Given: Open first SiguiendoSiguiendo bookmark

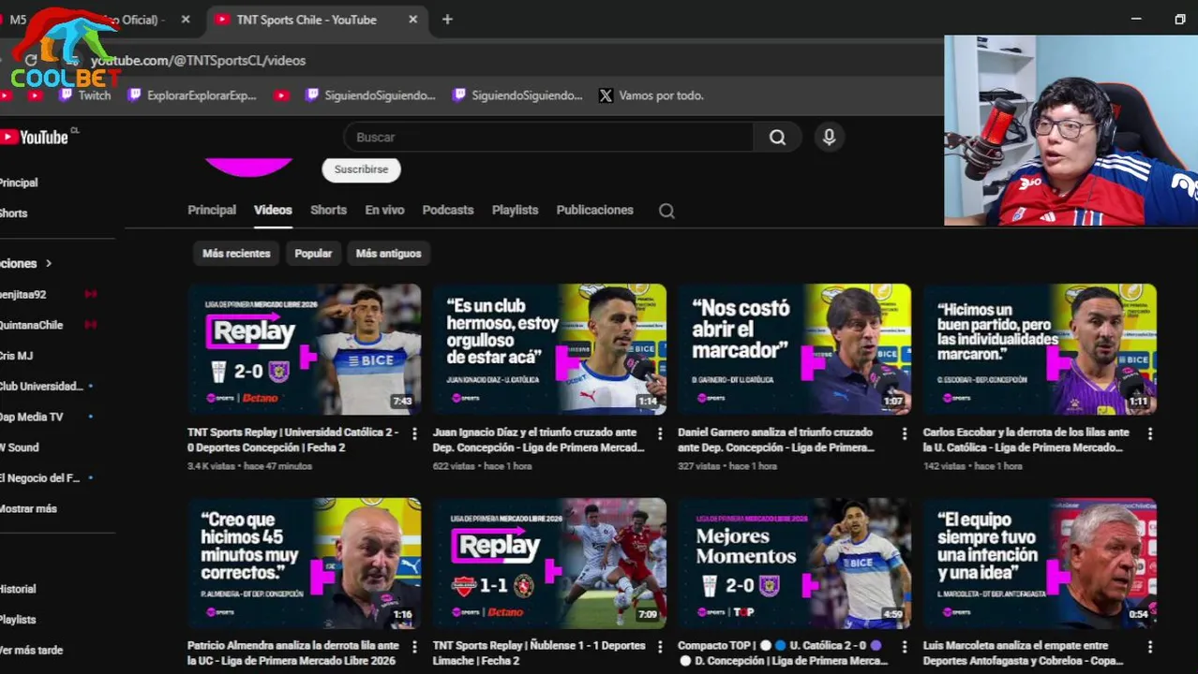Looking at the screenshot, I should click(371, 95).
